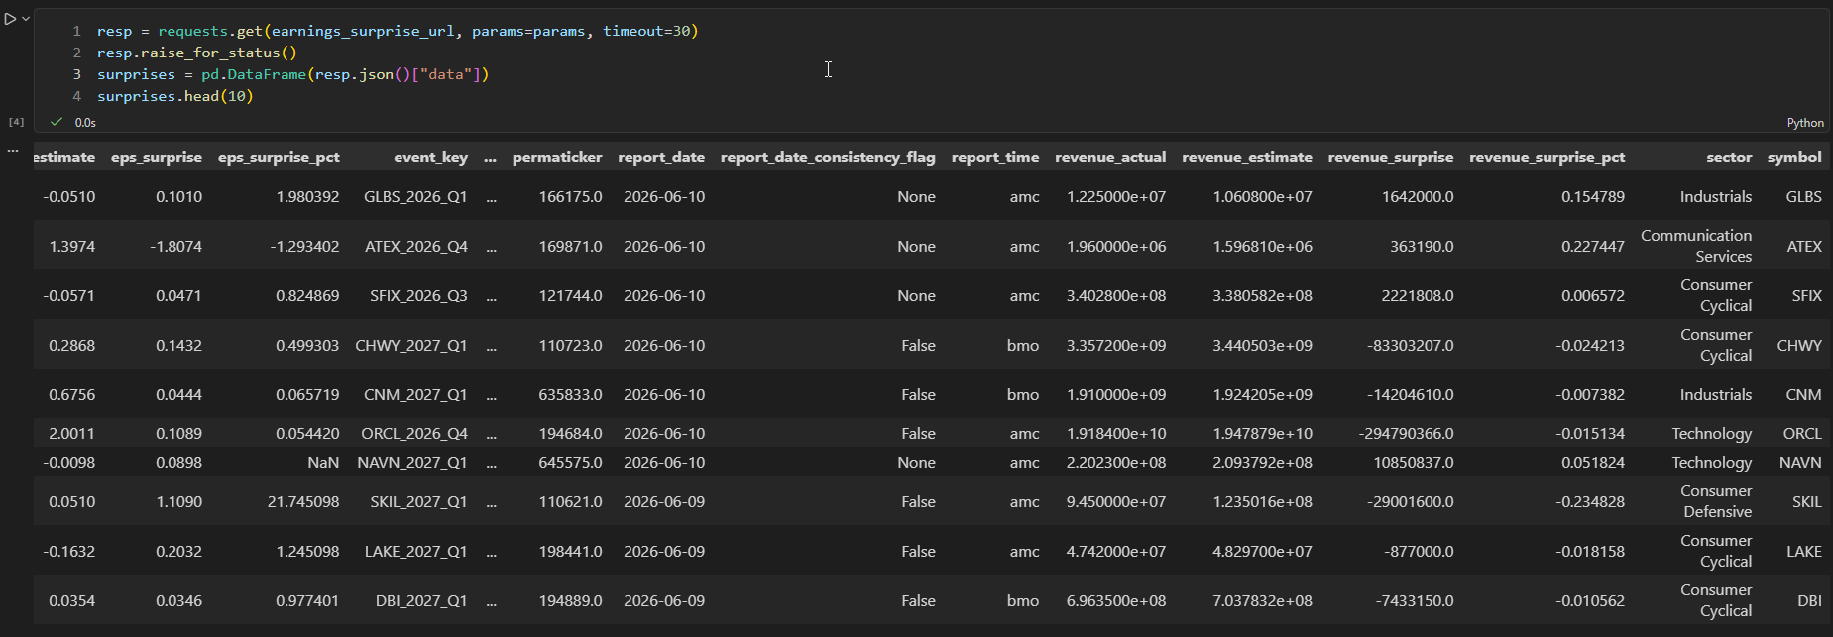This screenshot has height=637, width=1833.
Task: Select the SFIX_2026_Q3 event key cell
Action: [x=418, y=296]
